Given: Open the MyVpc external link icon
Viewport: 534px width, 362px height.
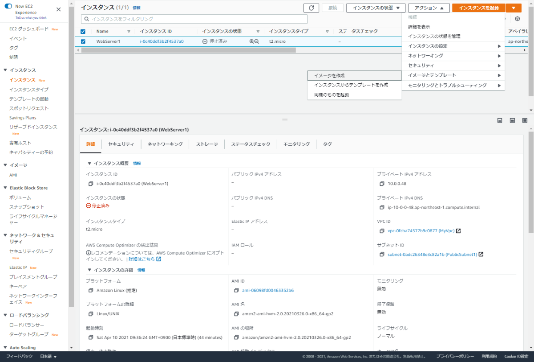Looking at the screenshot, I should (x=458, y=231).
